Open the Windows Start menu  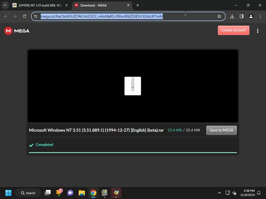(8, 193)
